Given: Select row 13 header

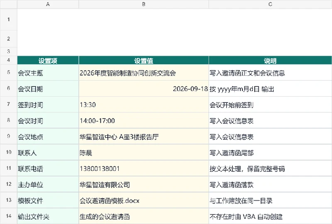Looking at the screenshot, I should [8, 200].
